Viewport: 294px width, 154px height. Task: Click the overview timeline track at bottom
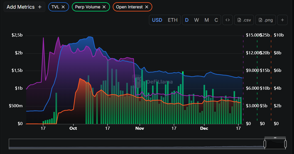coord(136,144)
